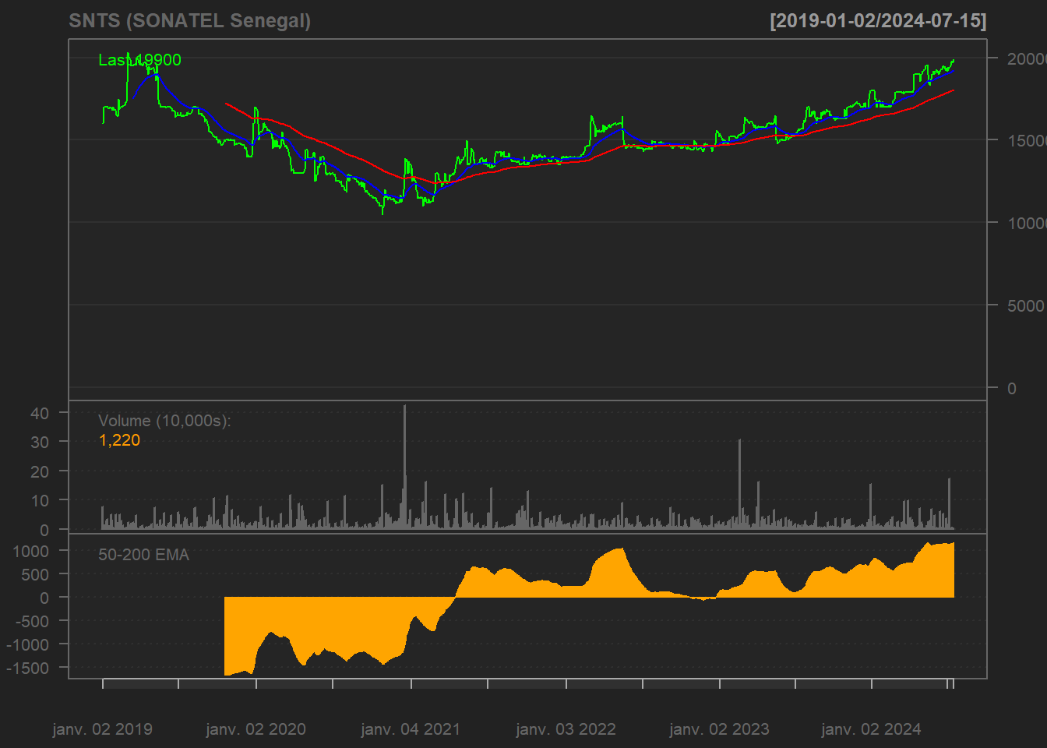Screen dimensions: 1047x748
Task: Click the -500 tick on EMA axis
Action: pyautogui.click(x=33, y=621)
